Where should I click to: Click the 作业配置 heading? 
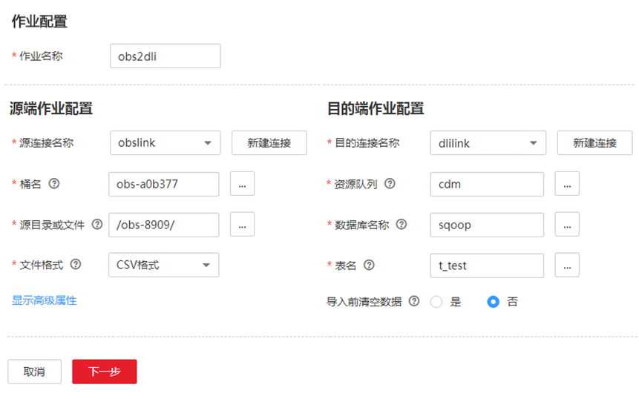point(39,22)
